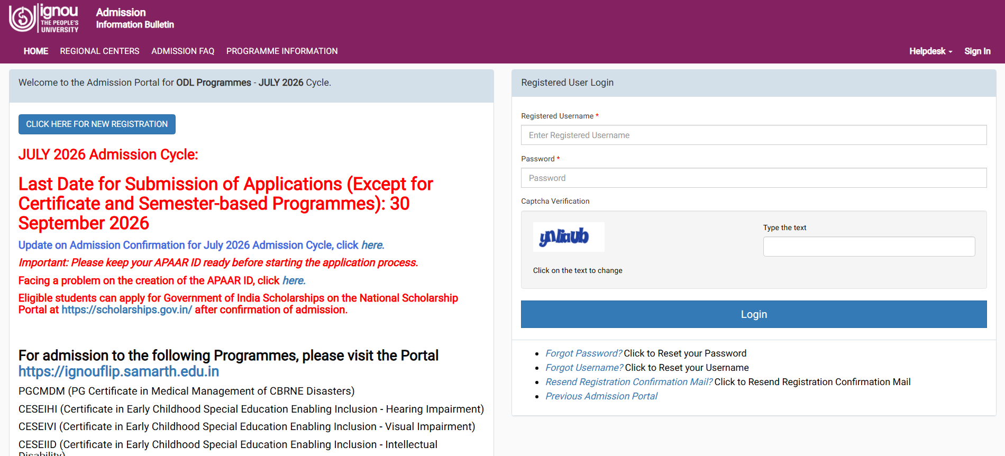Click the captcha text entry box
The height and width of the screenshot is (456, 1005).
pyautogui.click(x=869, y=247)
